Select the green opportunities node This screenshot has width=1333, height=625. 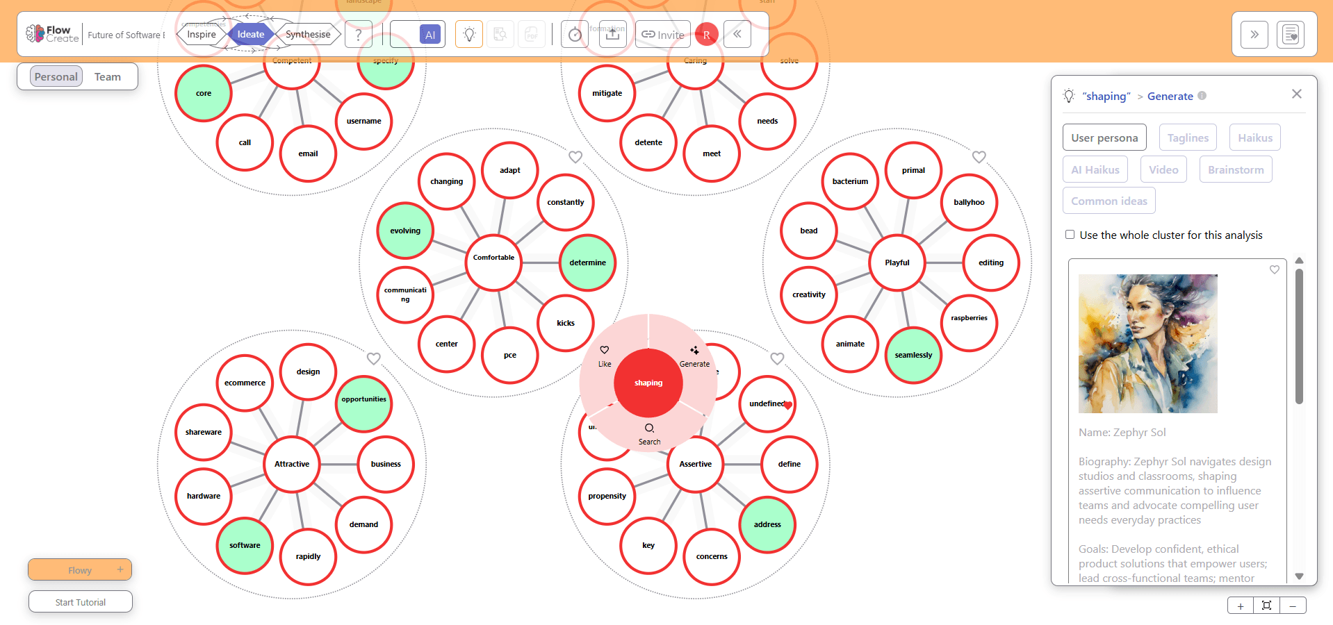coord(364,403)
